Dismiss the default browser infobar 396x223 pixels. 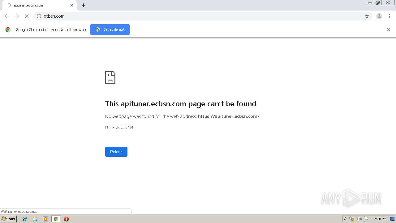(389, 30)
